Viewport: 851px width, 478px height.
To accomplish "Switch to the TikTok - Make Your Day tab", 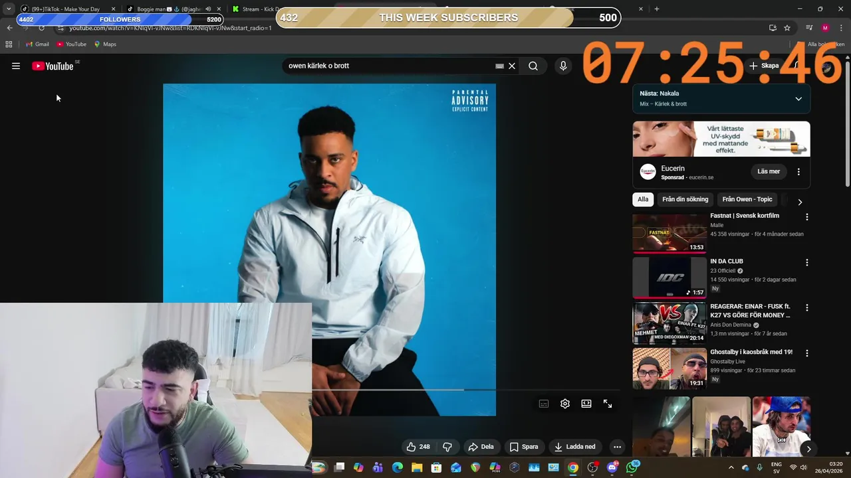I will [x=68, y=9].
